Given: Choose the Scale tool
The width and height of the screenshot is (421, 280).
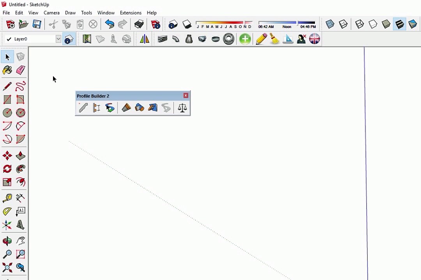Looking at the screenshot, I should click(x=7, y=182).
